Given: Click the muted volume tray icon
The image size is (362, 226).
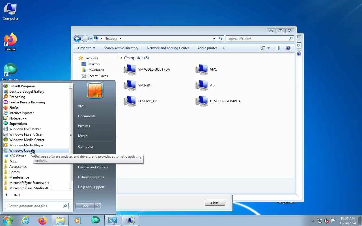Looking at the screenshot, I should (x=327, y=221).
